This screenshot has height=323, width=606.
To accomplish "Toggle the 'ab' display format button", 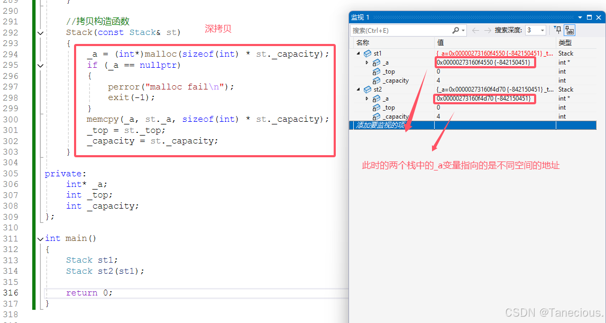I will [570, 30].
